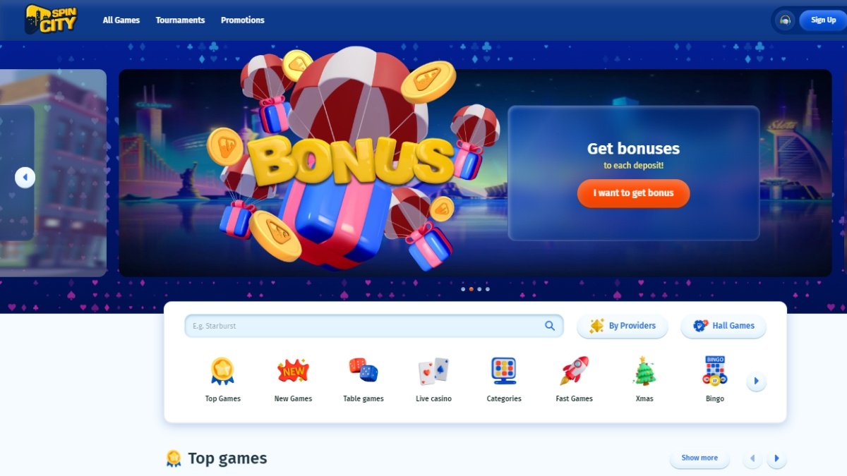847x476 pixels.
Task: Show the previous banner slide
Action: 25,177
